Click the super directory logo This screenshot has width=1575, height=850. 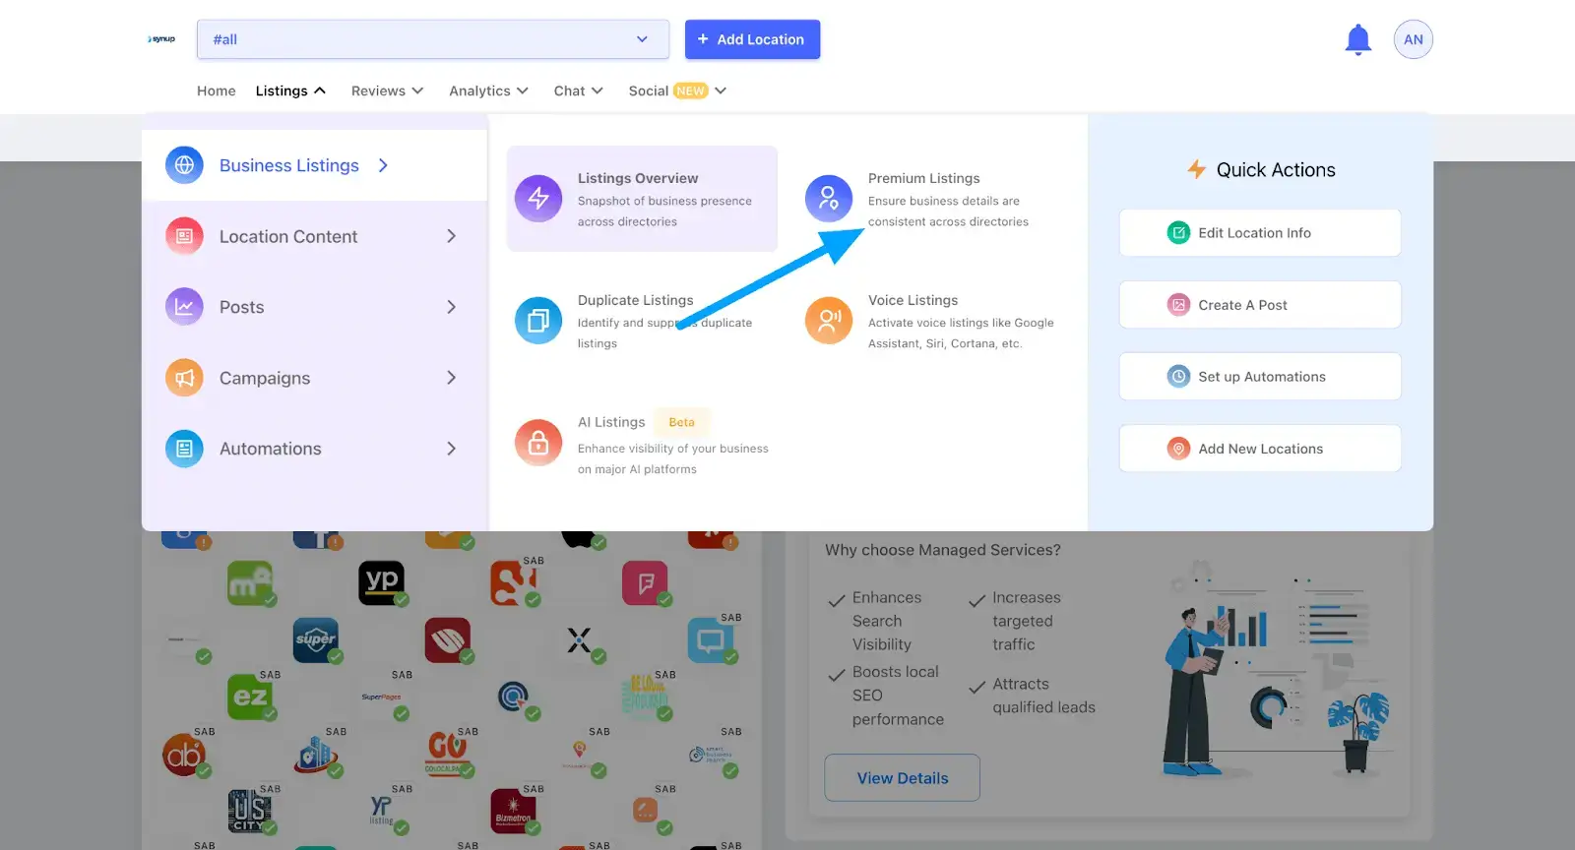[316, 640]
